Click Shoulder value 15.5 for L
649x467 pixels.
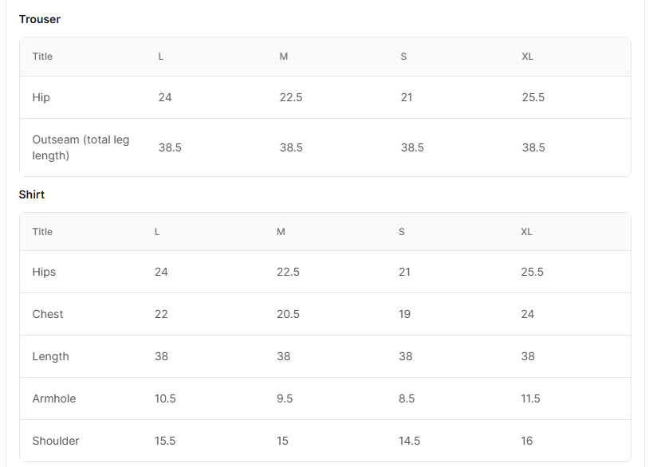pos(165,441)
